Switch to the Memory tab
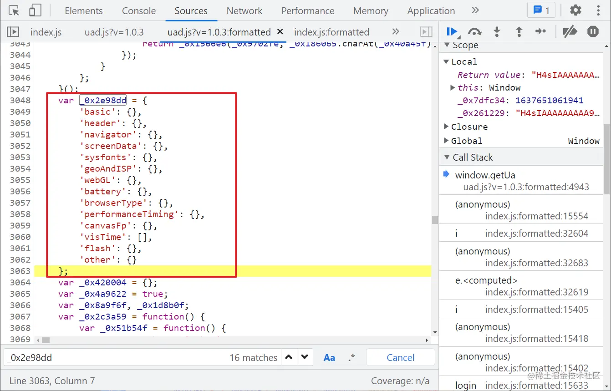Viewport: 611px width, 391px height. pyautogui.click(x=371, y=11)
